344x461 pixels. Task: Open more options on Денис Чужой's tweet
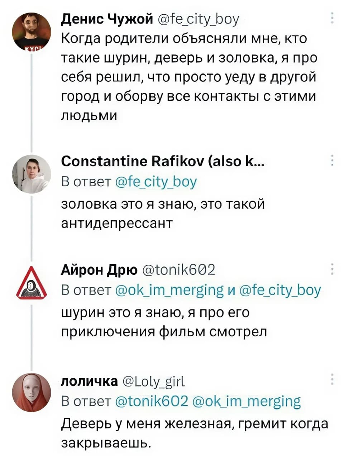[333, 18]
